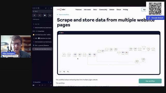Open the Community menu item

(103, 10)
